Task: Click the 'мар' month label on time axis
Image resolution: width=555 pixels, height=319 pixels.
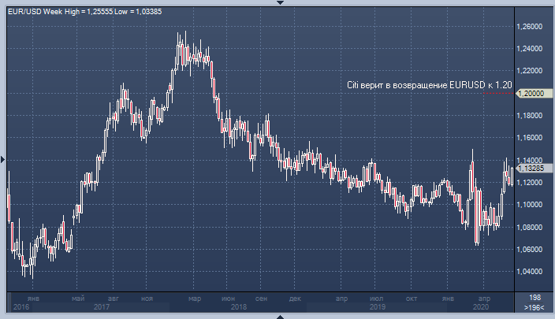Action: coord(192,299)
